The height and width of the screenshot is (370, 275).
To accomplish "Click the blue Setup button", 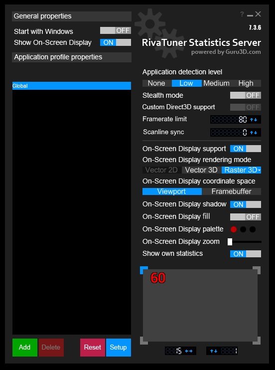I will point(119,348).
